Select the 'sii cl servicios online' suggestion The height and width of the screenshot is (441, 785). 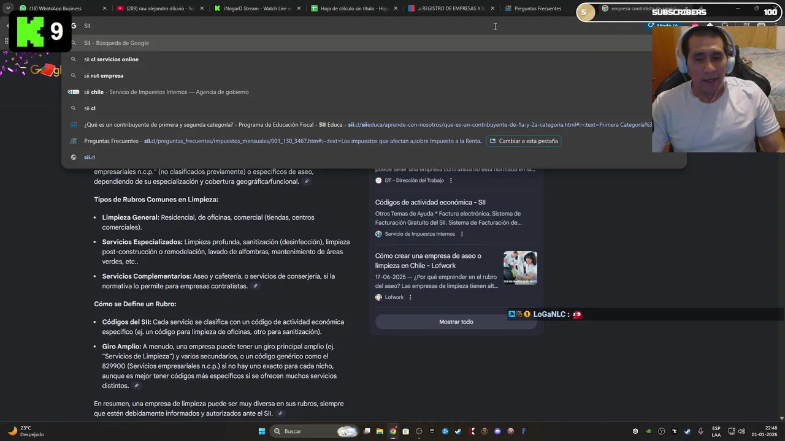356,59
